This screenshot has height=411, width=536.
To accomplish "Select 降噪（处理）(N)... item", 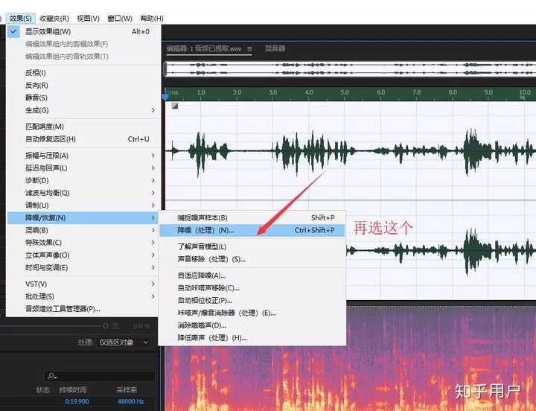I will pyautogui.click(x=252, y=231).
